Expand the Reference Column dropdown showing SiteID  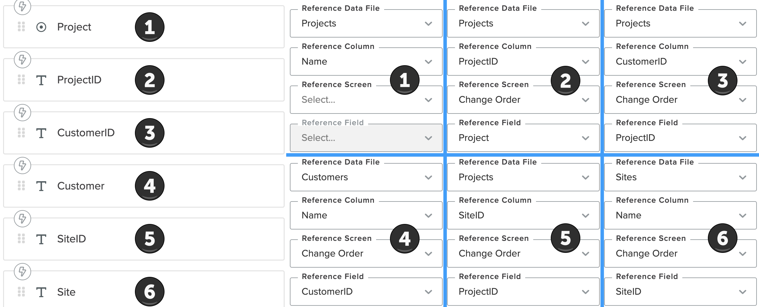pos(523,215)
